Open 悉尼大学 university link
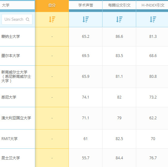 coord(9,97)
